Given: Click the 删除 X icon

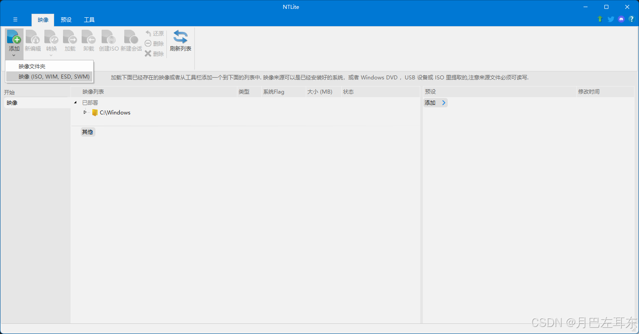Looking at the screenshot, I should [x=148, y=53].
